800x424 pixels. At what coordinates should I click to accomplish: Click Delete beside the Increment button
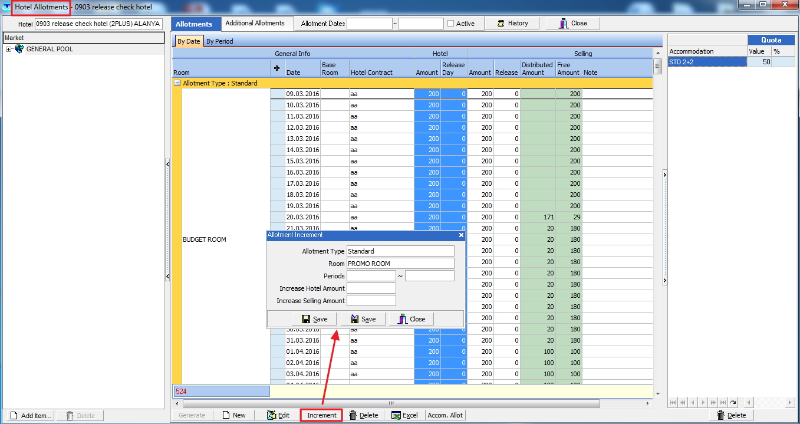[363, 415]
